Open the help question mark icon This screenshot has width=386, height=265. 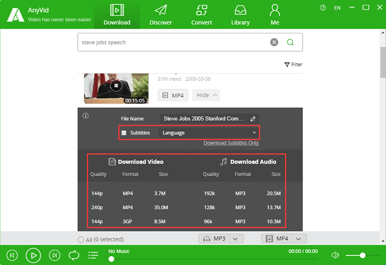(323, 8)
